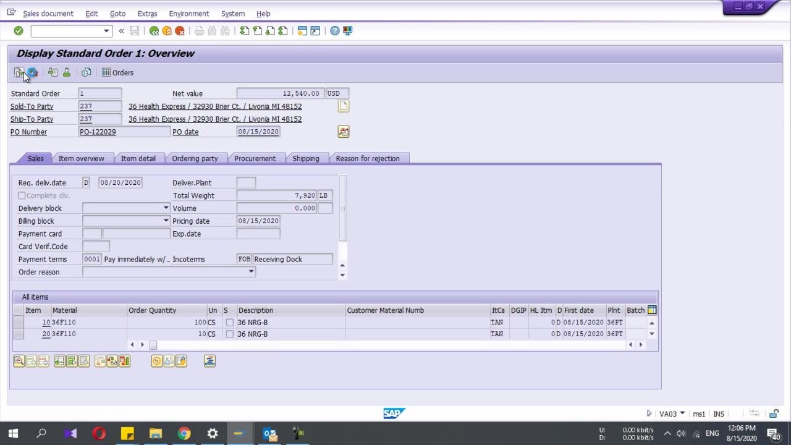
Task: Open the table column settings icon
Action: tap(652, 310)
